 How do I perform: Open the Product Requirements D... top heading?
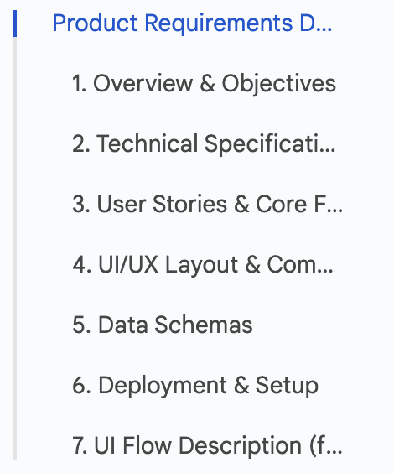[192, 23]
